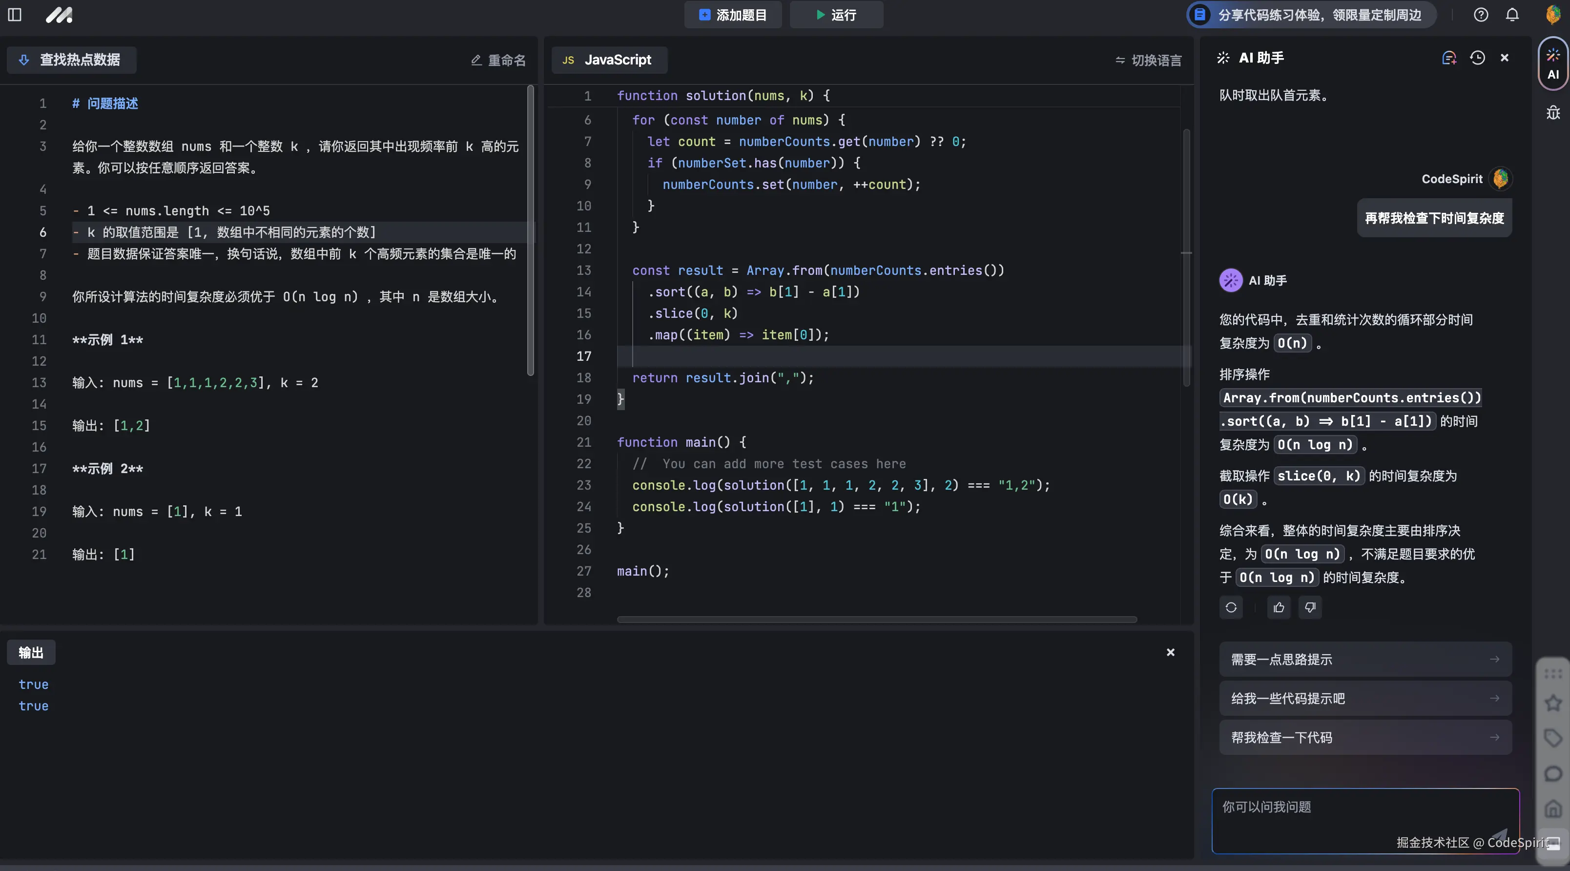Click the rename pencil icon
This screenshot has width=1570, height=871.
point(476,61)
